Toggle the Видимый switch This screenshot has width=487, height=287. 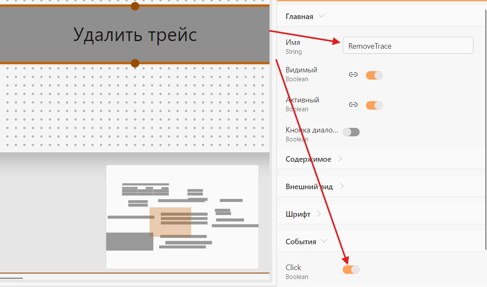point(374,75)
